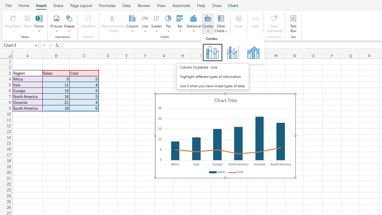Switch to the Formulas tab
The height and width of the screenshot is (215, 382).
107,6
